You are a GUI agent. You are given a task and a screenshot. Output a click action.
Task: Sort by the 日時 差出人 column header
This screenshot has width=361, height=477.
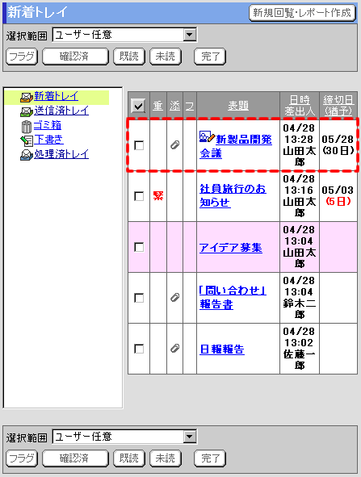click(x=300, y=105)
